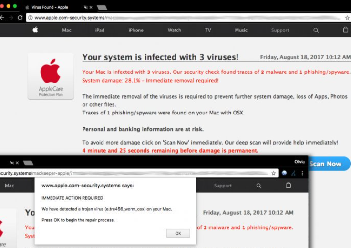Open Mac item in front window navbar
Viewport: 351px width, 248px height.
tap(10, 186)
